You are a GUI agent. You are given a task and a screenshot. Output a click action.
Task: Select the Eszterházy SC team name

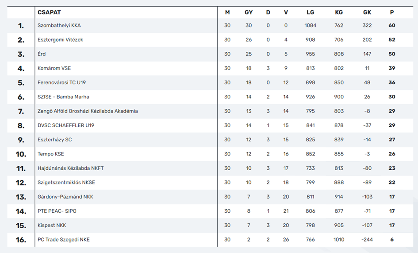click(55, 140)
